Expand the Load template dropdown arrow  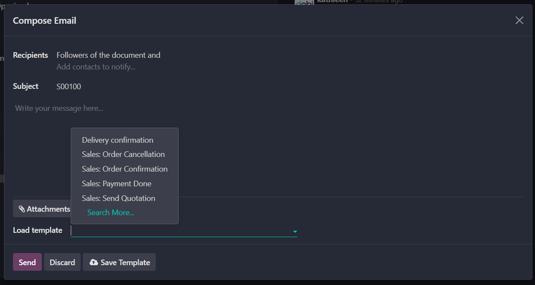(x=295, y=232)
